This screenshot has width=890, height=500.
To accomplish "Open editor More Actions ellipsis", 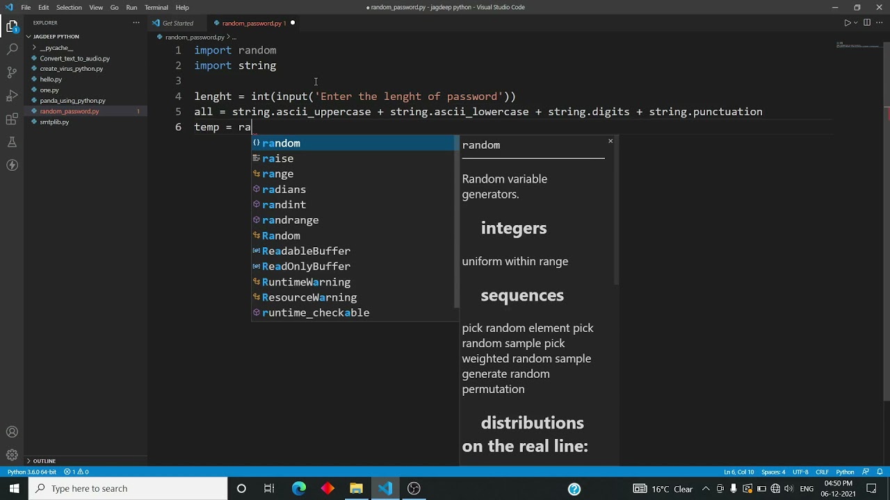I will [x=880, y=23].
